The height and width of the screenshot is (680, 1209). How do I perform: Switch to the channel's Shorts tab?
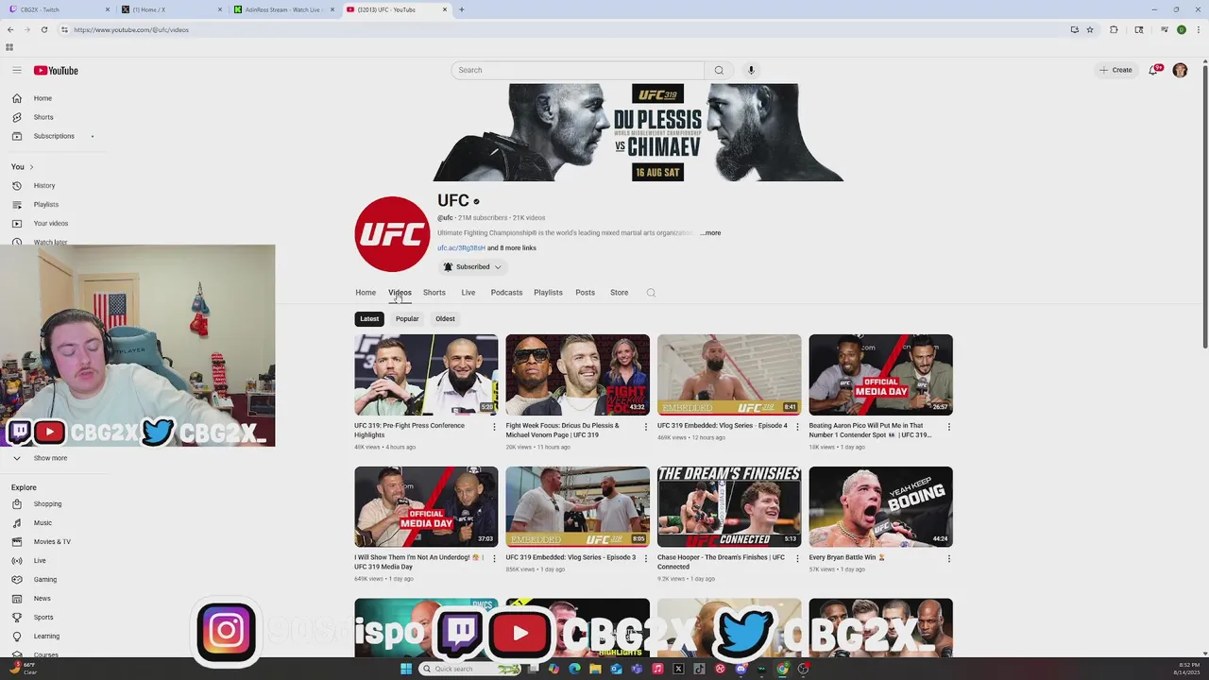(x=434, y=293)
